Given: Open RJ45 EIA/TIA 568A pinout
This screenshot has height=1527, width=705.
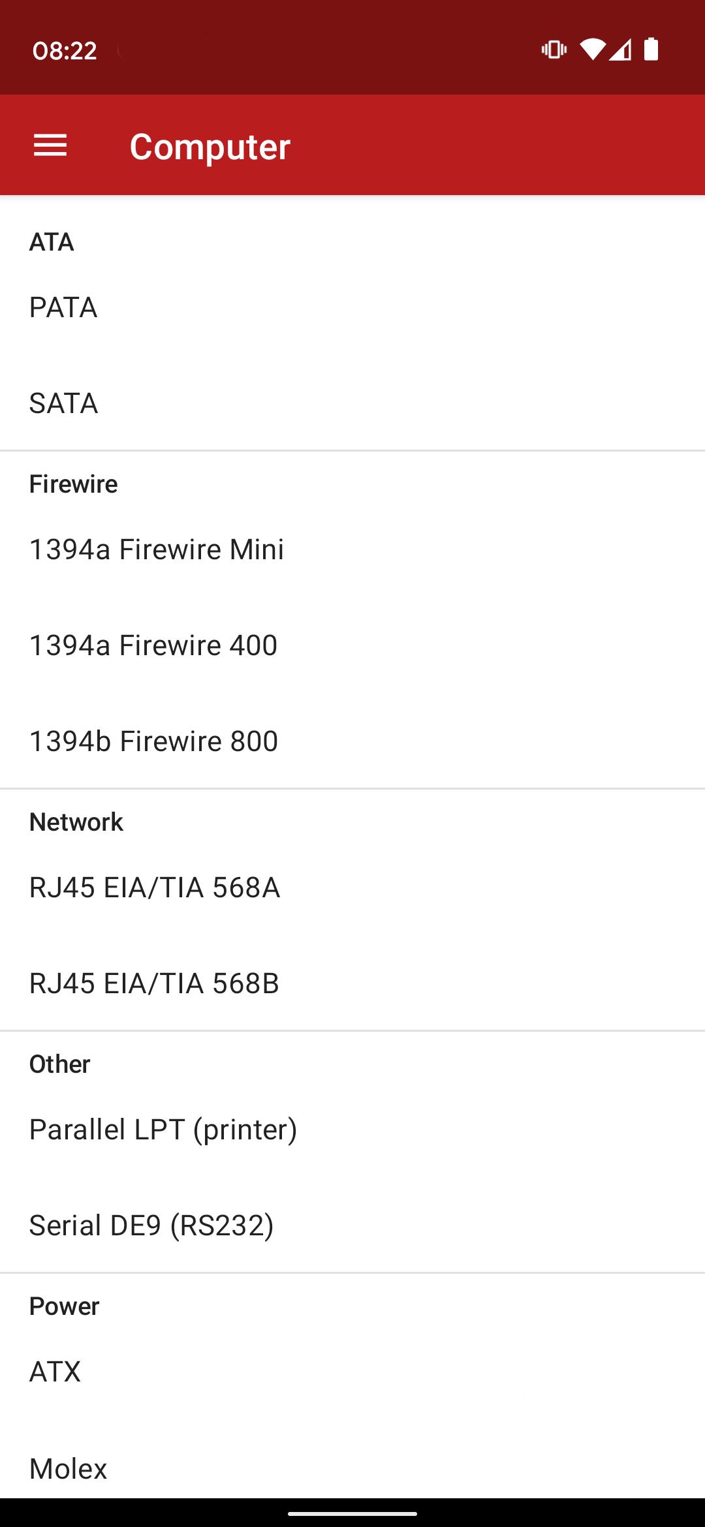Looking at the screenshot, I should 352,887.
